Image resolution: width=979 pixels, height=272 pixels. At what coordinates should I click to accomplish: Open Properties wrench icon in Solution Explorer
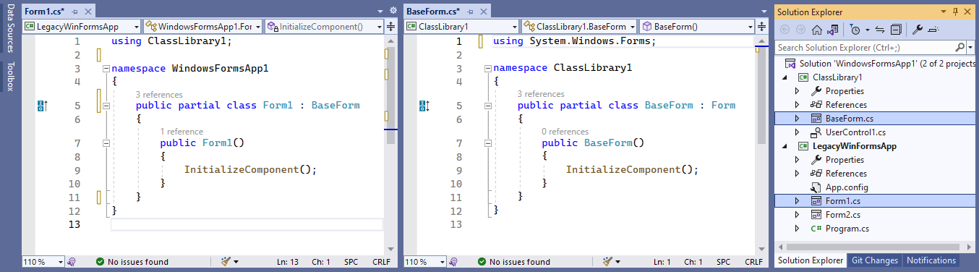pos(917,30)
